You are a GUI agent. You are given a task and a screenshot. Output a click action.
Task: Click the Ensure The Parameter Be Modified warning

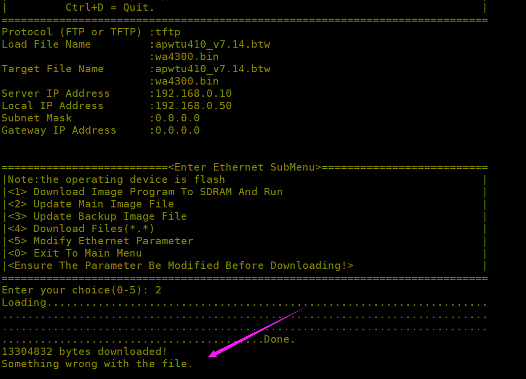point(180,265)
